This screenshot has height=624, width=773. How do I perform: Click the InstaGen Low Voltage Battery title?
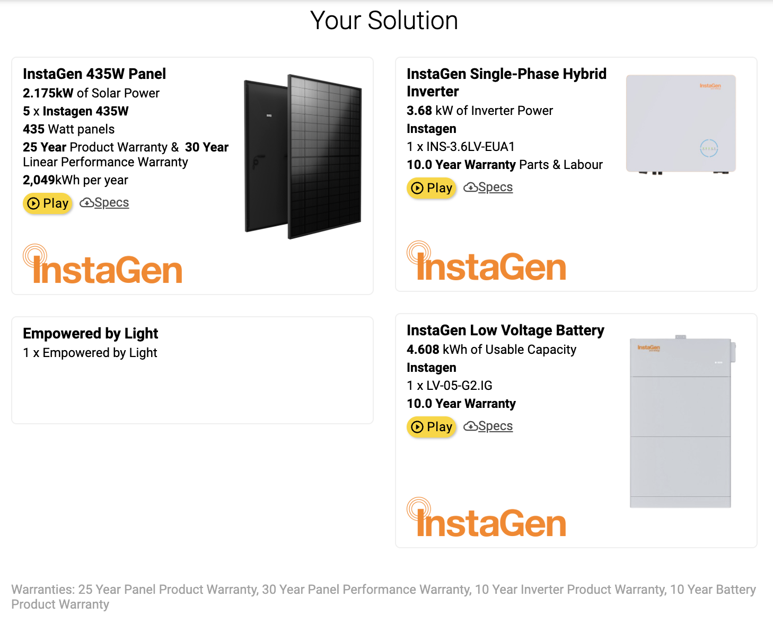click(505, 331)
